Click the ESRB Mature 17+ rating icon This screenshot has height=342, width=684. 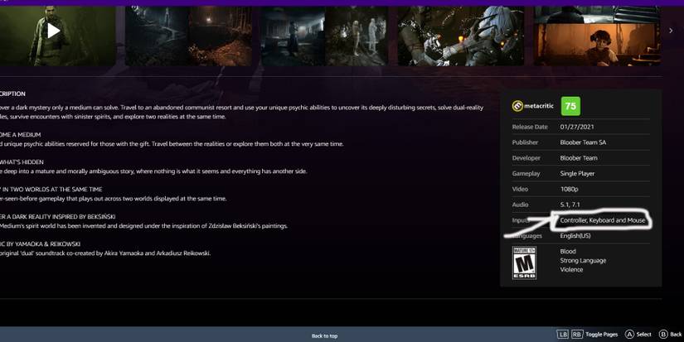coord(524,262)
